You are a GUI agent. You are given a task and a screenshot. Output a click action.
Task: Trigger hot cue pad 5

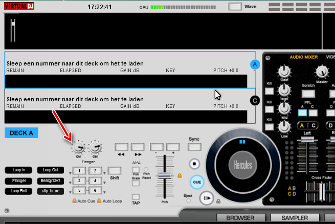coord(79,190)
